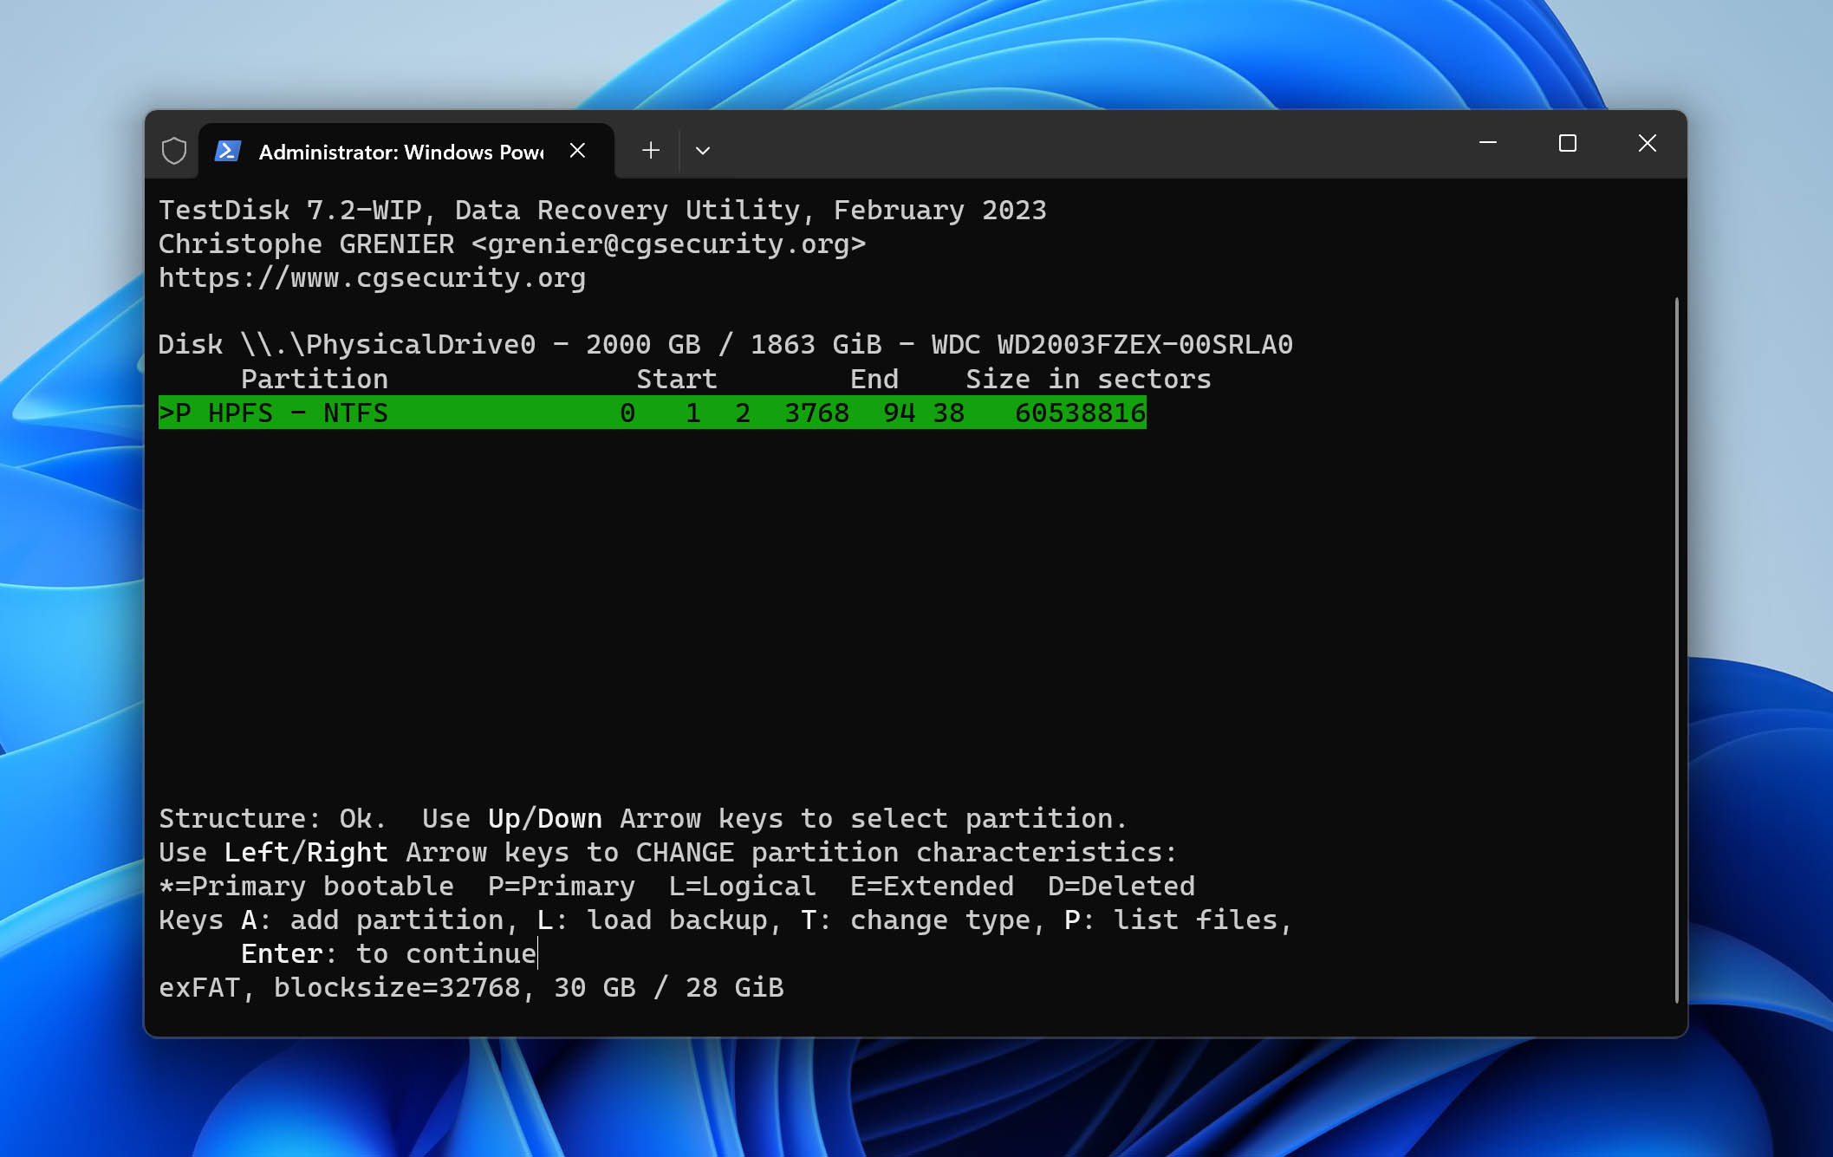
Task: Click the Size in sectors header
Action: 1089,379
